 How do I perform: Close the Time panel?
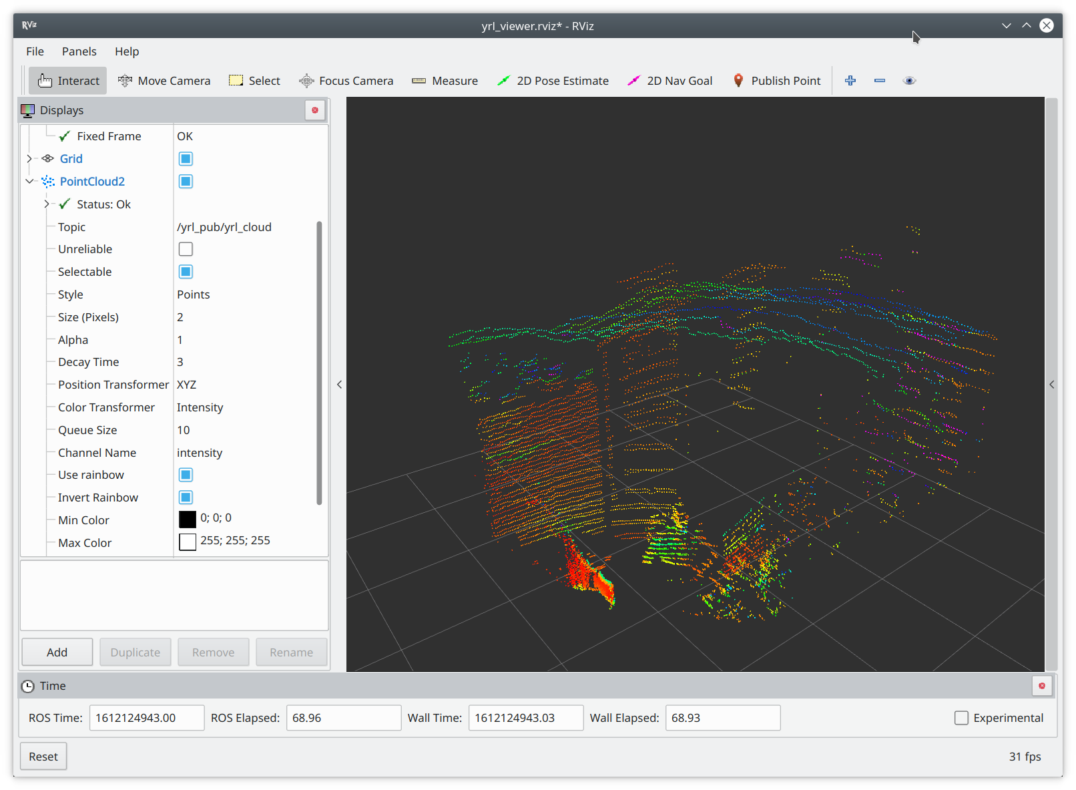(x=1042, y=686)
